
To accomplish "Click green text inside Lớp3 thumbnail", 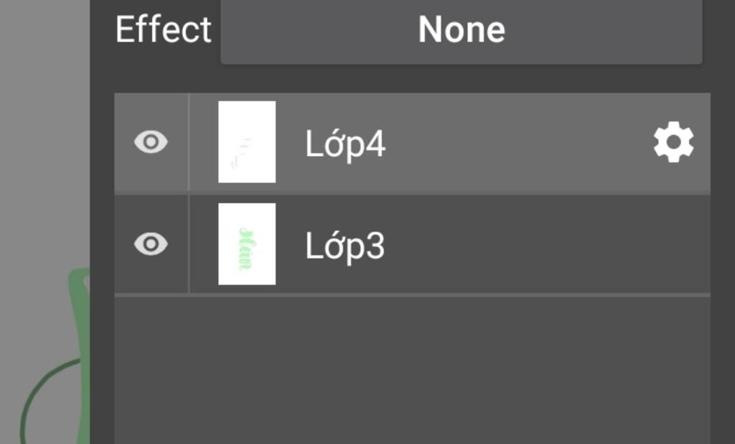I will click(x=245, y=248).
